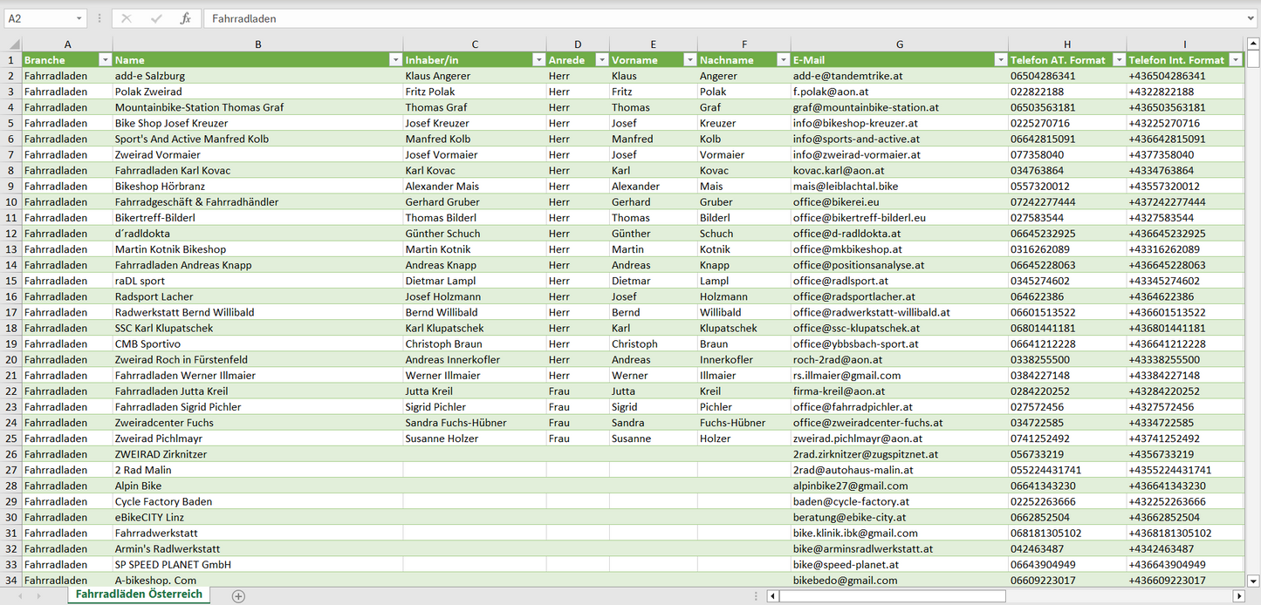Open the Branche column filter dropdown
Image resolution: width=1261 pixels, height=605 pixels.
click(x=105, y=60)
